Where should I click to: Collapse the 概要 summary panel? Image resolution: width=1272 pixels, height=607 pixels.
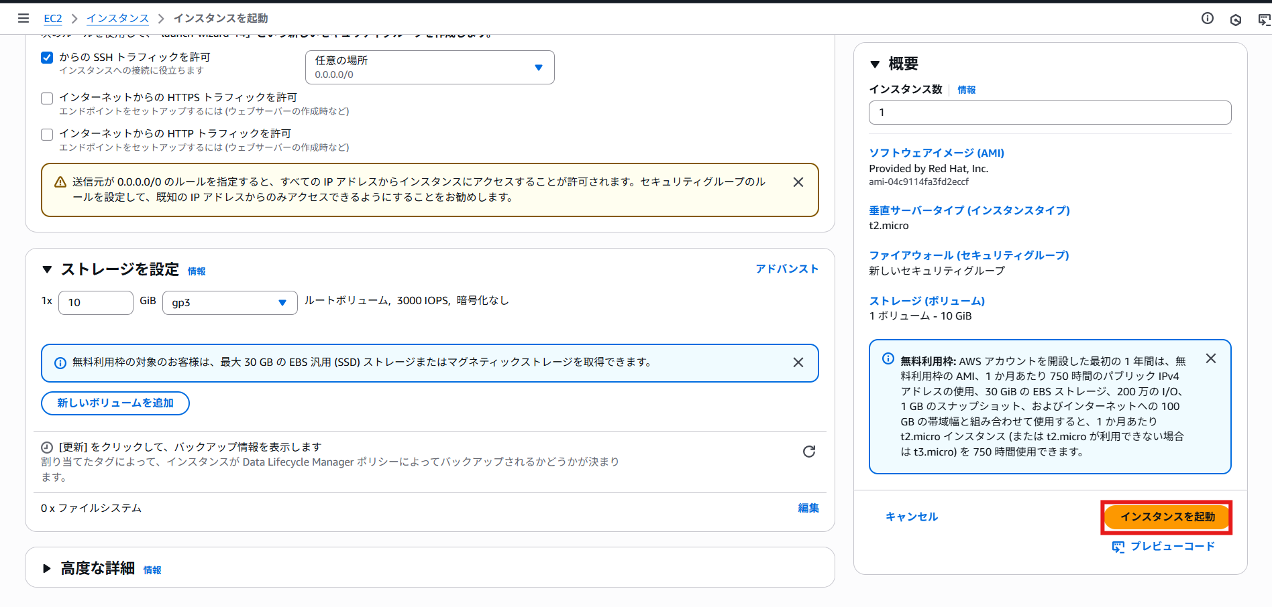875,64
